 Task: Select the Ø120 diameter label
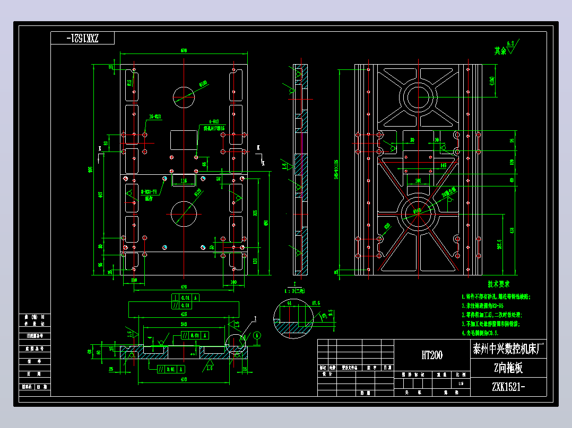pos(198,192)
